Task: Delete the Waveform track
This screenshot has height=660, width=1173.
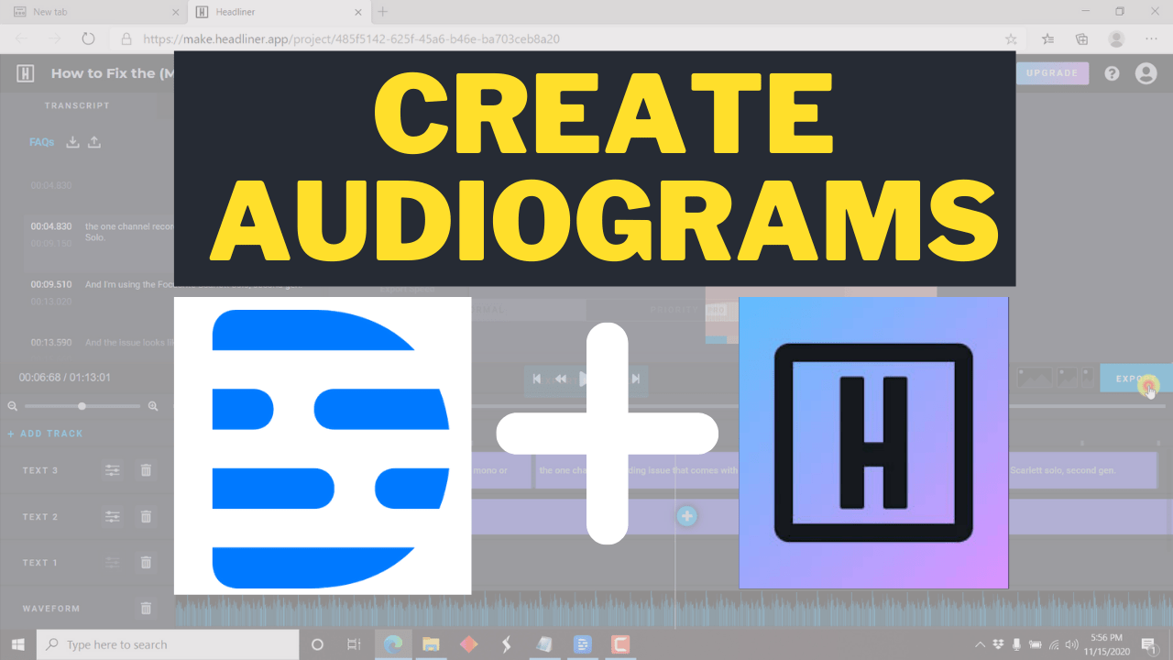Action: (146, 609)
